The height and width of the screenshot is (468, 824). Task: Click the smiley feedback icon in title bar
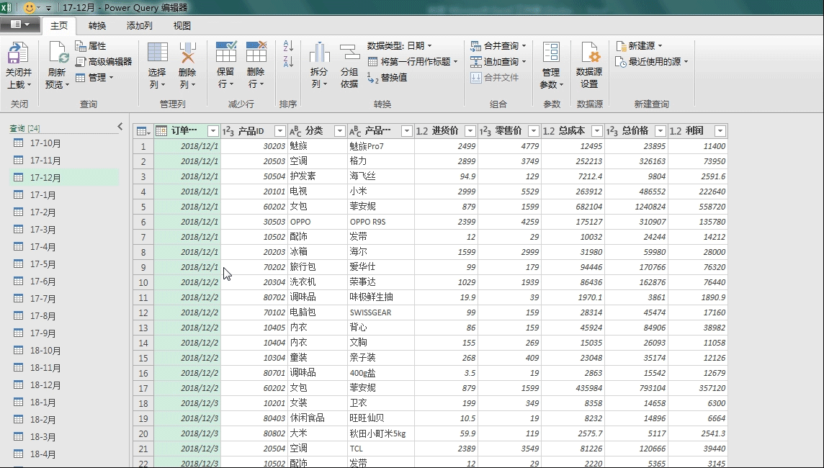[30, 7]
